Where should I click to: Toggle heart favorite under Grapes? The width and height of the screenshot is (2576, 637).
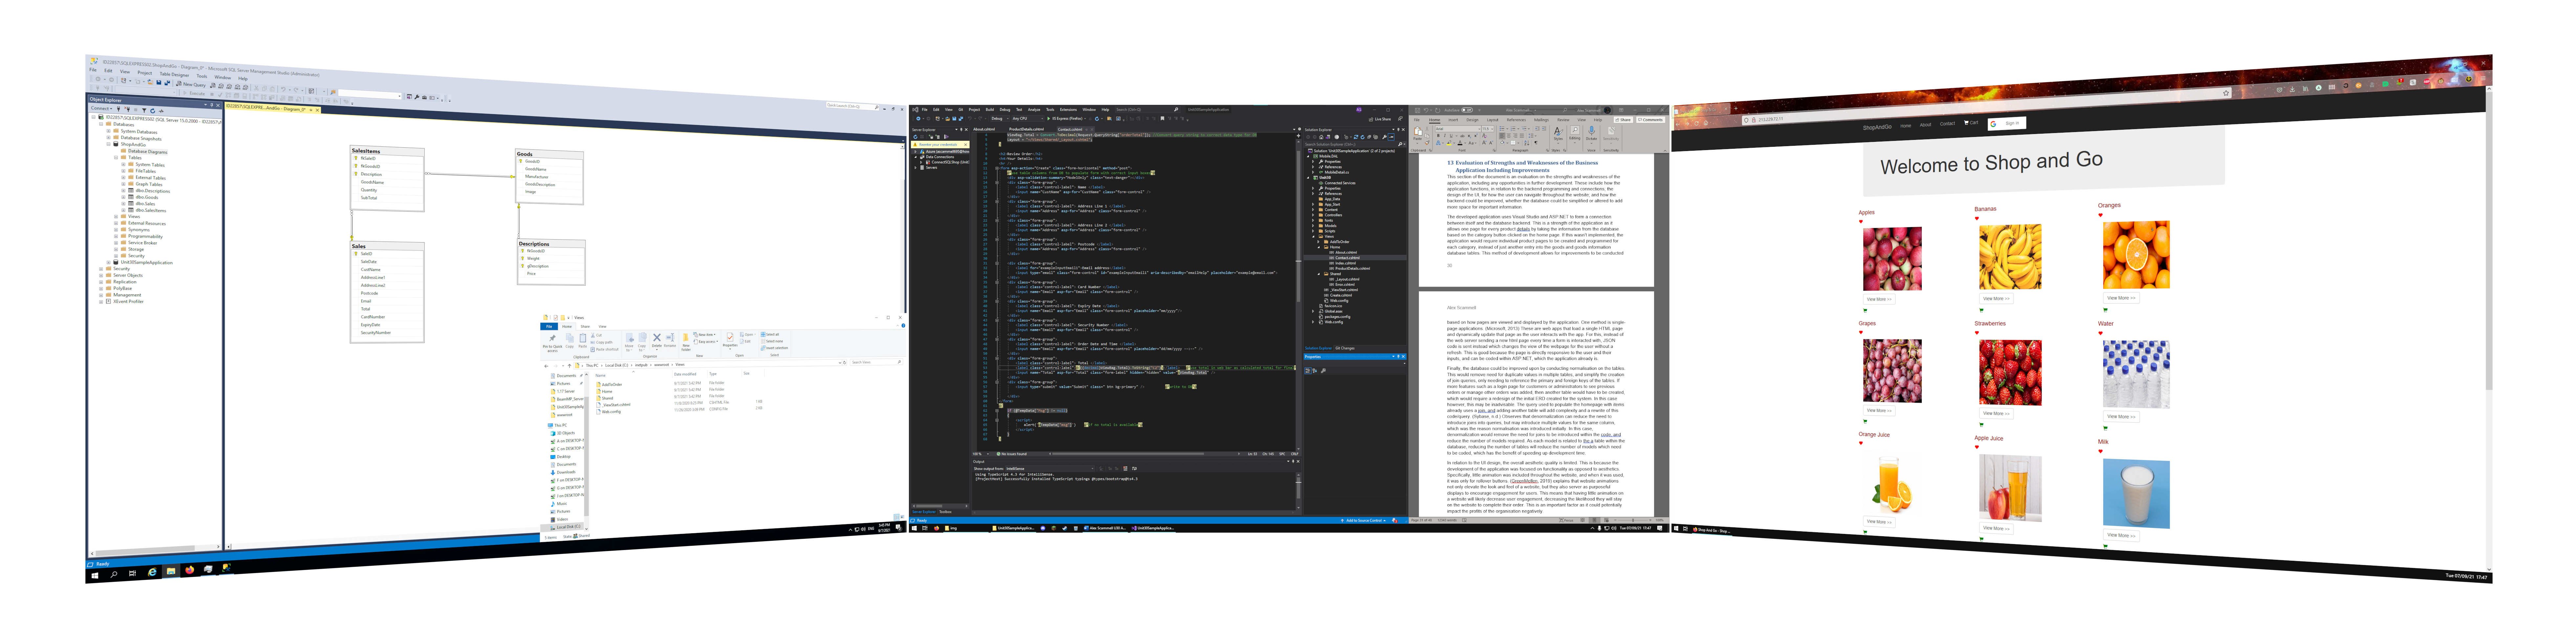1861,332
